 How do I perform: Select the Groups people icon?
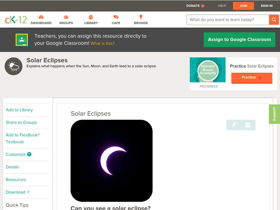pyautogui.click(x=65, y=16)
